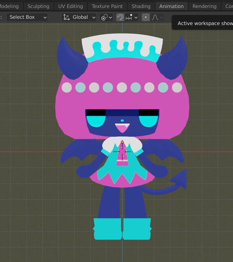
Task: Open the Pivot Point dropdown
Action: pos(106,17)
